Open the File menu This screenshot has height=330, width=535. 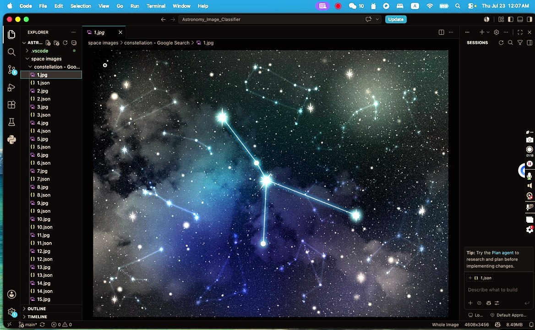(x=43, y=6)
